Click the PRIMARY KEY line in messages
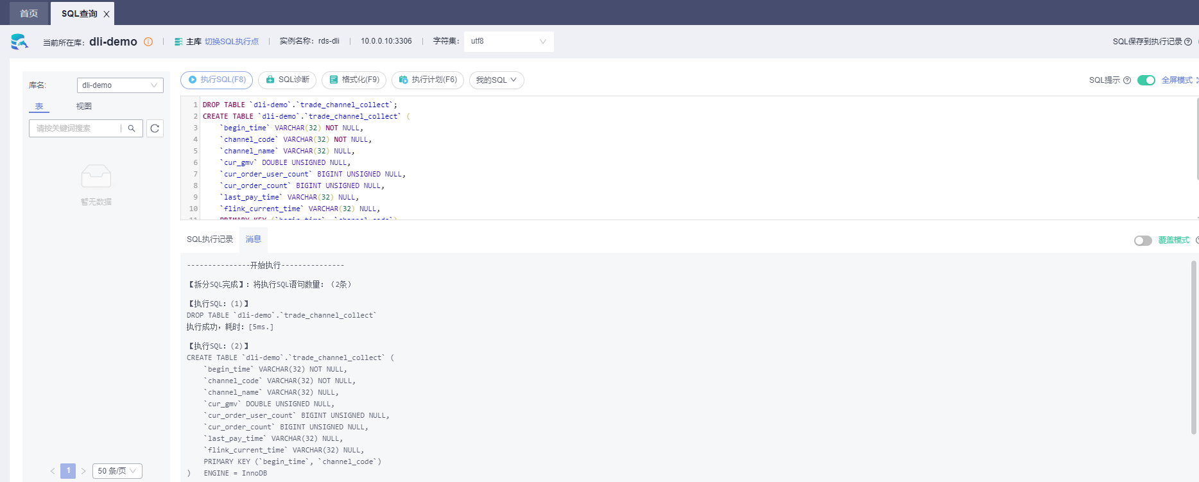 tap(293, 462)
